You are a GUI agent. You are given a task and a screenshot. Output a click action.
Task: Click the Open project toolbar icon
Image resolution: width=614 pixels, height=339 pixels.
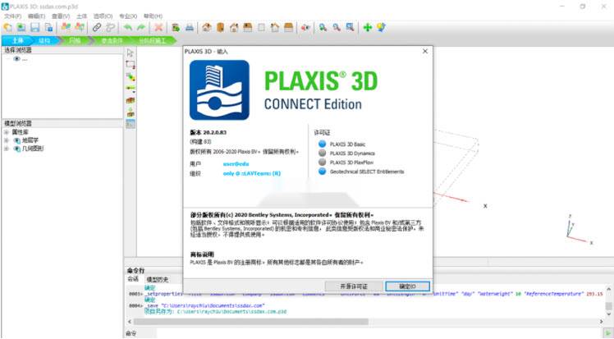point(21,27)
